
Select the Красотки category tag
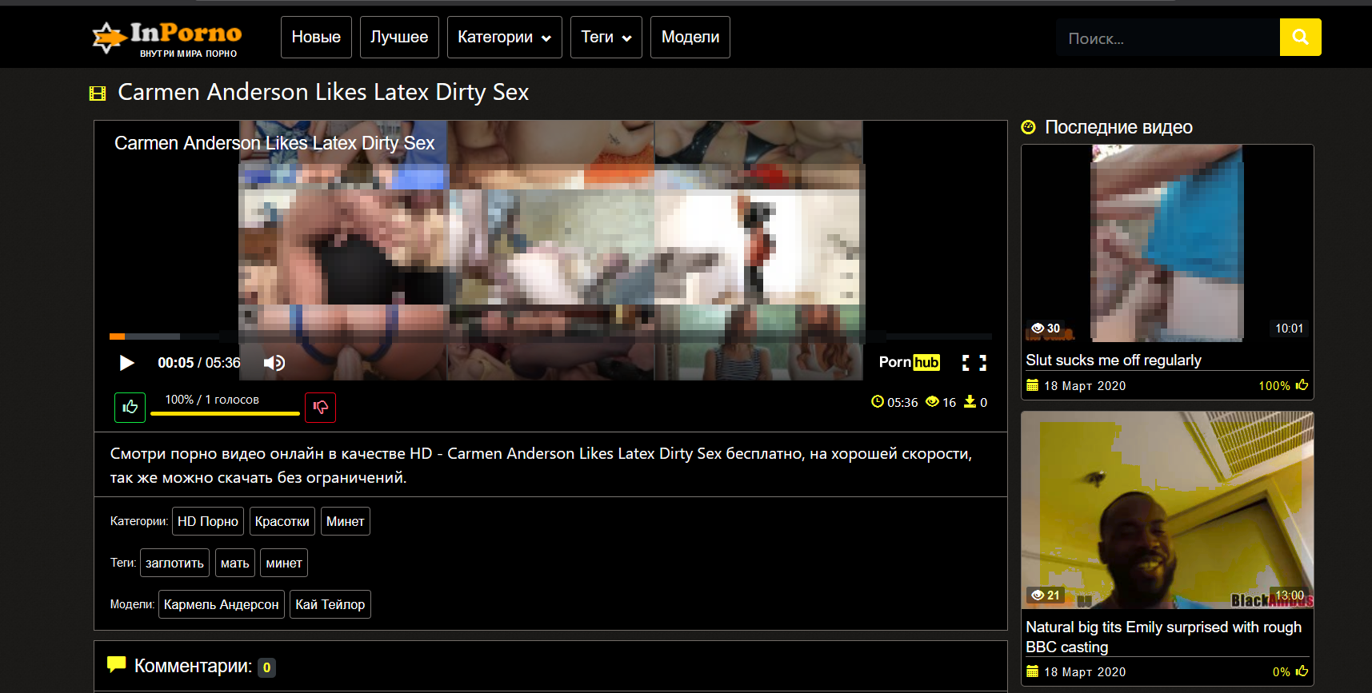click(282, 521)
